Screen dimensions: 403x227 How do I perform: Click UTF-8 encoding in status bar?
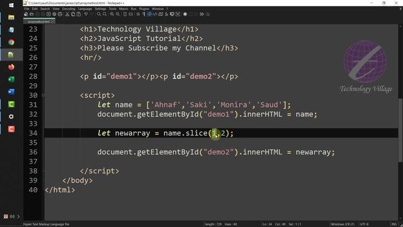[364, 224]
